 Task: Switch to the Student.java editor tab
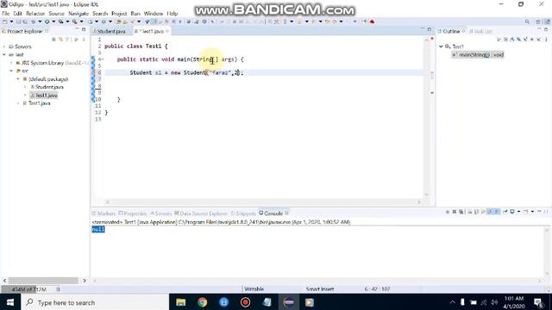point(110,31)
